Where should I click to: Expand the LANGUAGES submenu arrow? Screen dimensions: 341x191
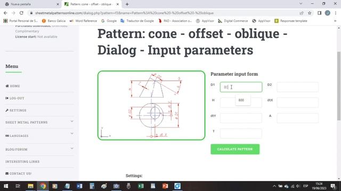point(72,134)
